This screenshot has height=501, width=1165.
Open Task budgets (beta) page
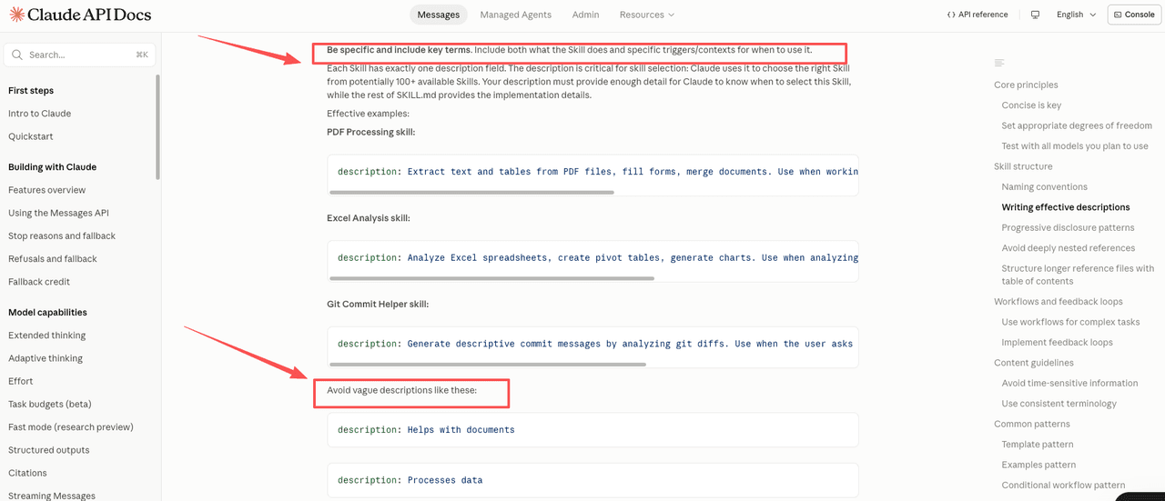point(50,404)
